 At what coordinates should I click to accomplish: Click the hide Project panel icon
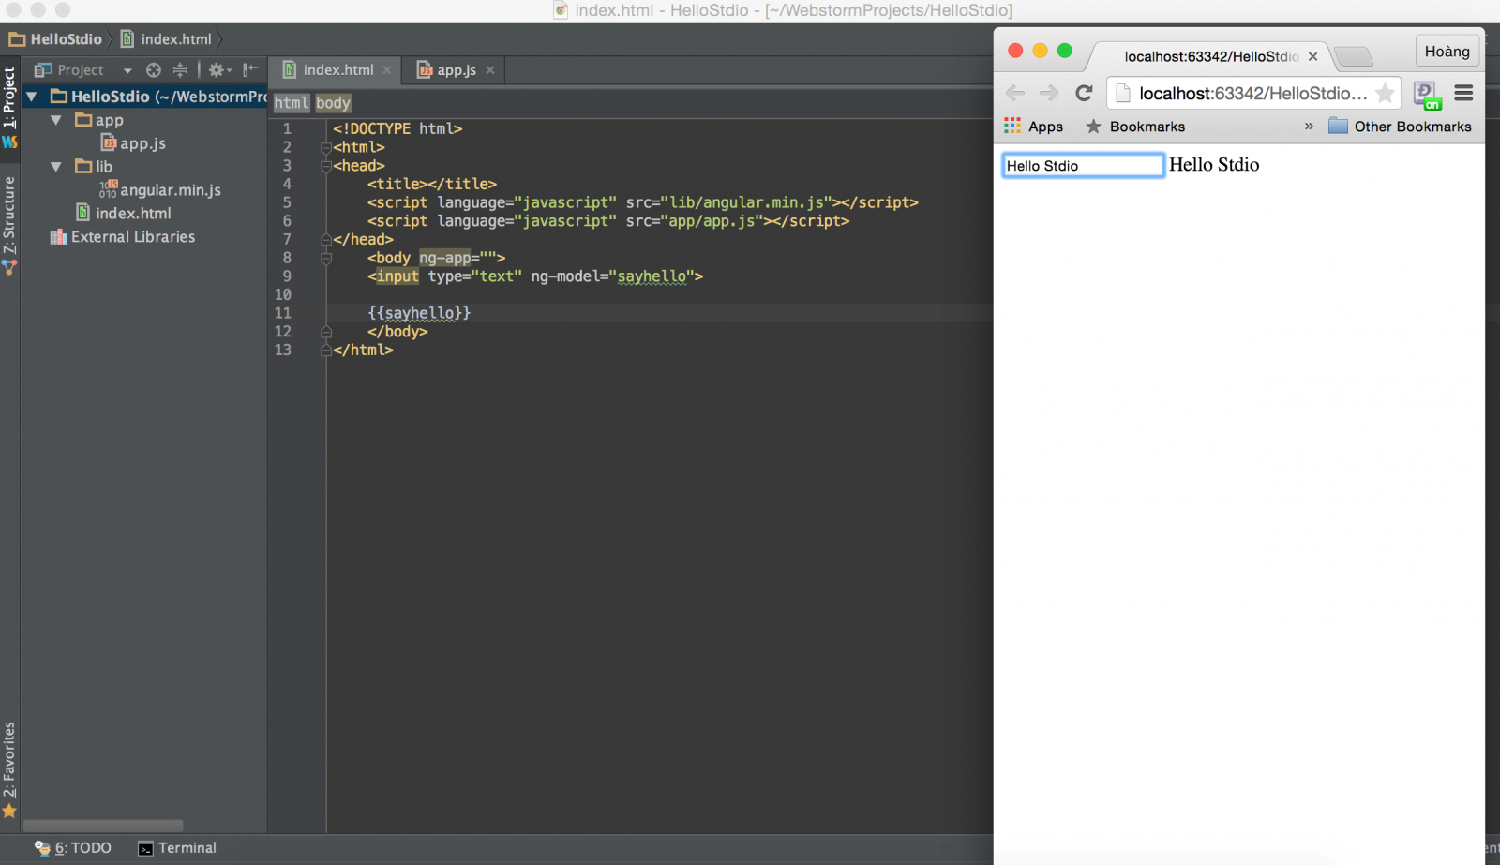pyautogui.click(x=250, y=70)
